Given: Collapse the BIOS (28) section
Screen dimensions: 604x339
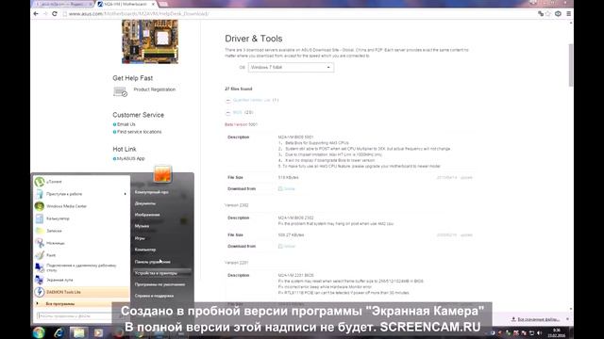Looking at the screenshot, I should pyautogui.click(x=228, y=113).
